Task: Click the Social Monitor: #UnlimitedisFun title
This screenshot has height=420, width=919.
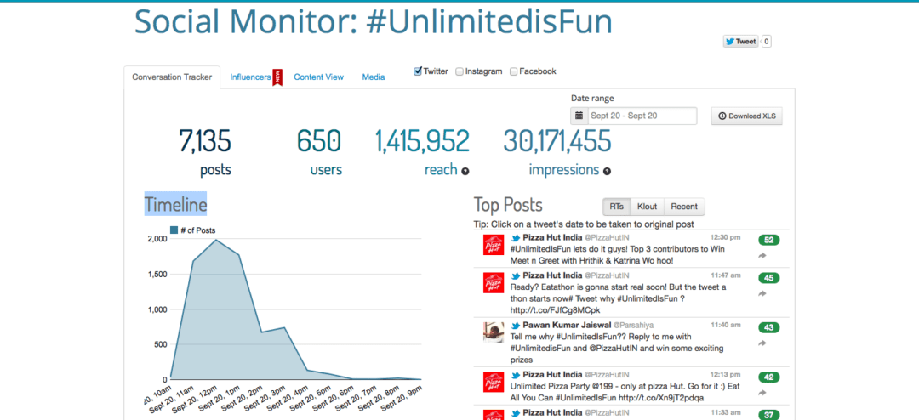Action: [x=374, y=21]
